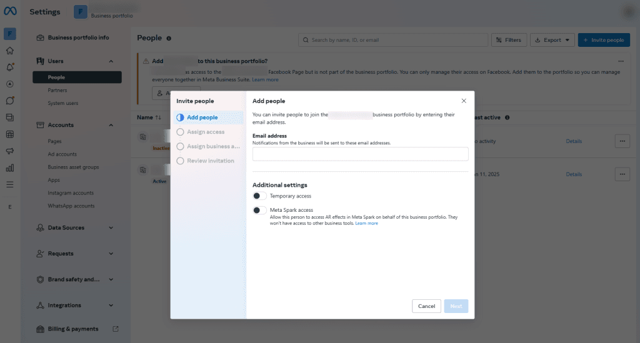Image resolution: width=640 pixels, height=343 pixels.
Task: Select the Assign access step
Action: [x=206, y=132]
